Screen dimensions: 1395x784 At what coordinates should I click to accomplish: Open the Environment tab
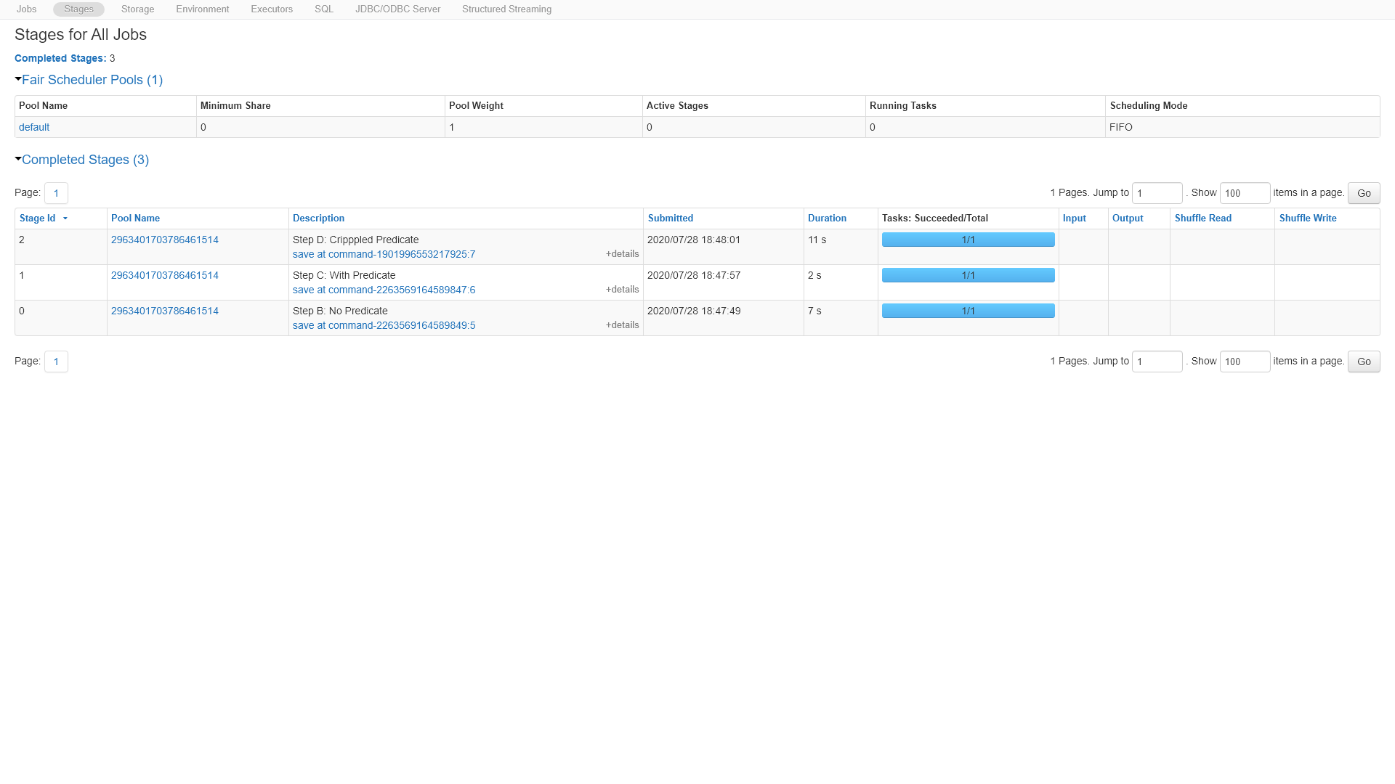pos(203,9)
